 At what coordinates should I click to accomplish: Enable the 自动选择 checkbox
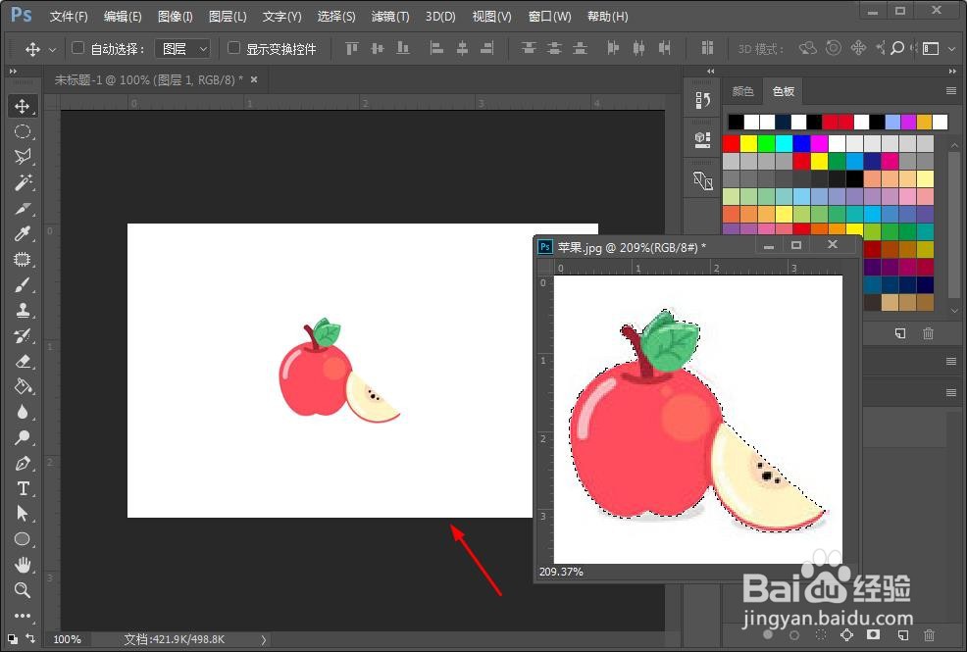77,47
